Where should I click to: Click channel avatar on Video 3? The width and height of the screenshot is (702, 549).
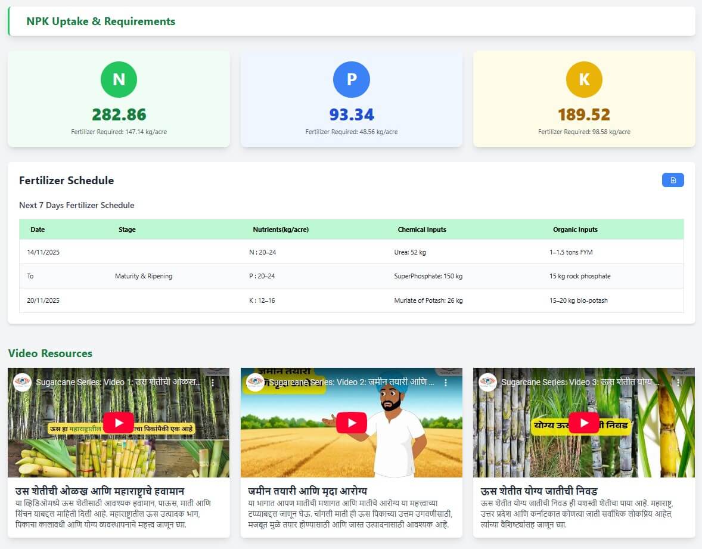pyautogui.click(x=487, y=383)
